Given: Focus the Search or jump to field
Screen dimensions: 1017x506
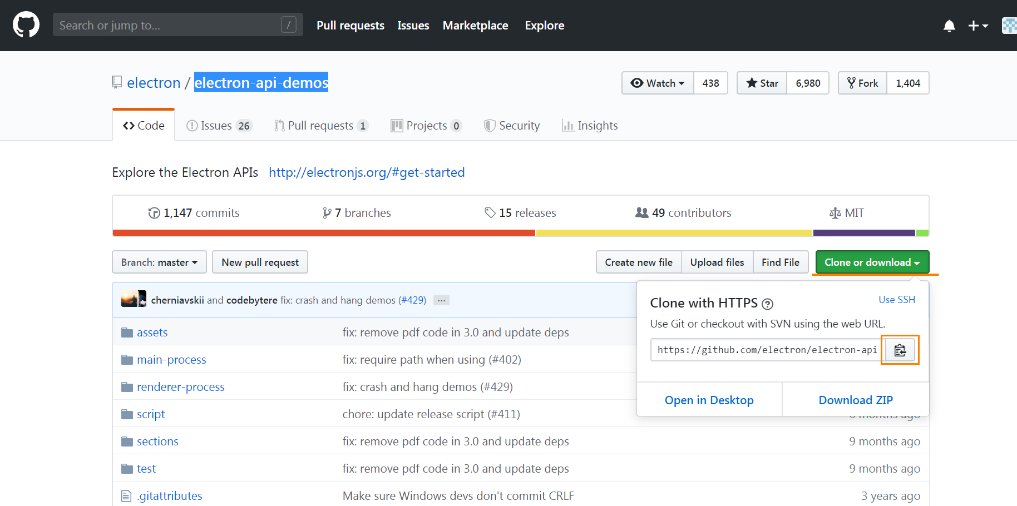Looking at the screenshot, I should coord(177,25).
